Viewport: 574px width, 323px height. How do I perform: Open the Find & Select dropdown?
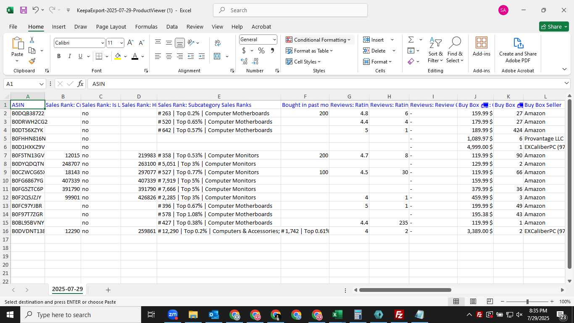pos(455,50)
